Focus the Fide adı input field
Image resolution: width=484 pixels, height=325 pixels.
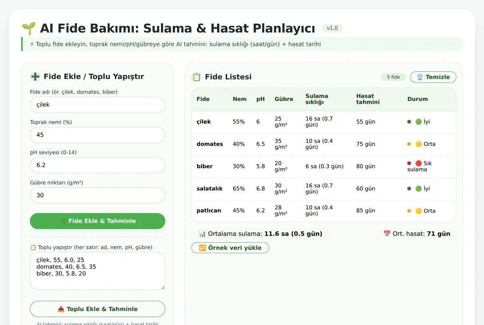point(98,104)
